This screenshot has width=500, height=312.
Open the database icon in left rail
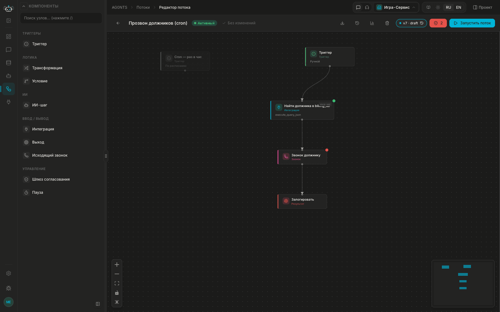[x=8, y=63]
